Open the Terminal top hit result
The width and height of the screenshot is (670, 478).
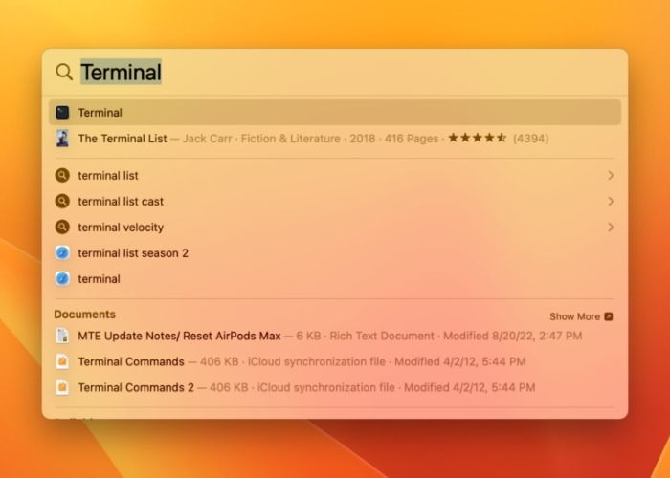click(335, 113)
